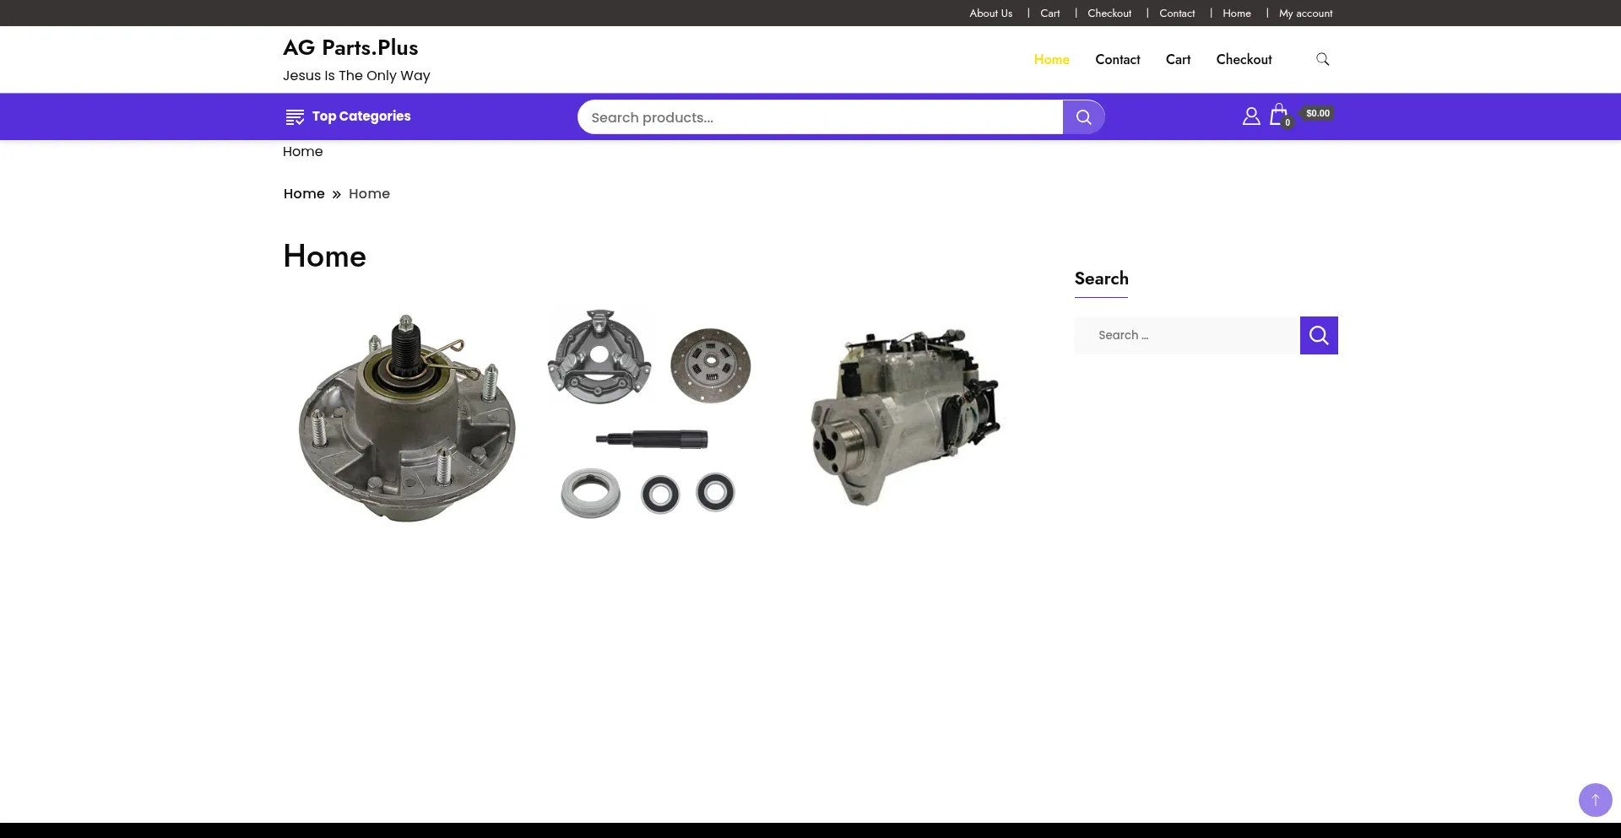Focus the sidebar Search input field
This screenshot has height=838, width=1621.
click(1187, 335)
